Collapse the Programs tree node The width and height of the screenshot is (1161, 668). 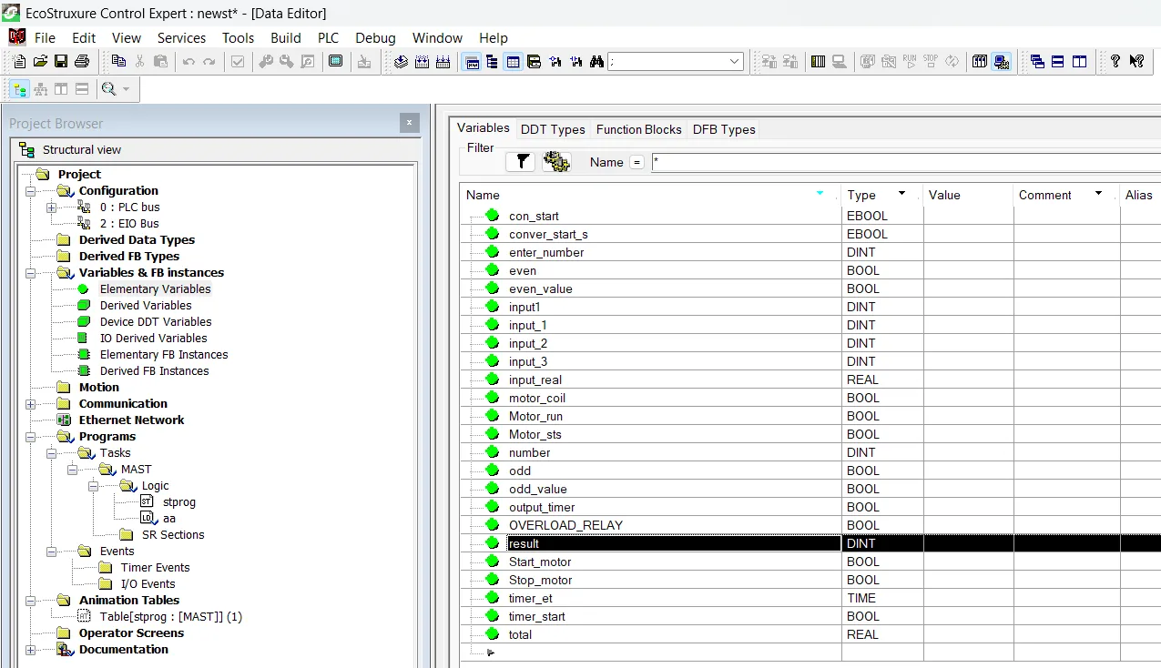[x=30, y=437]
